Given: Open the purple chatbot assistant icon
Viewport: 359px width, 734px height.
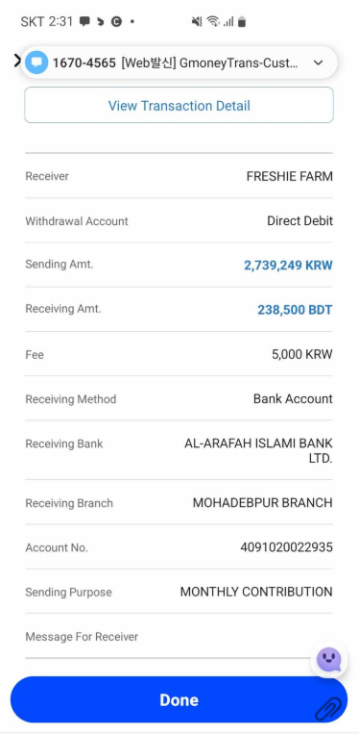Looking at the screenshot, I should (x=328, y=660).
